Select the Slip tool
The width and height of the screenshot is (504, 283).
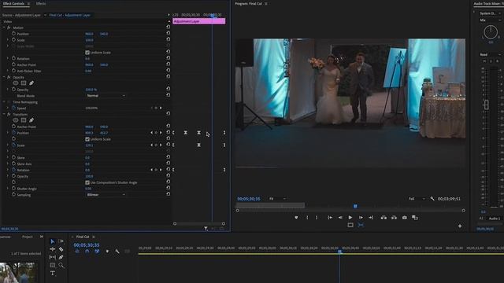tap(53, 257)
